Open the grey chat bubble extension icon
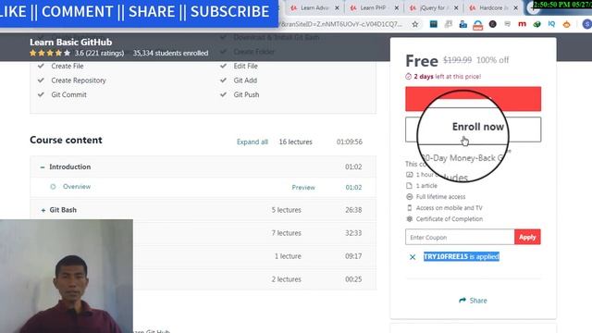The width and height of the screenshot is (592, 333). (x=507, y=24)
